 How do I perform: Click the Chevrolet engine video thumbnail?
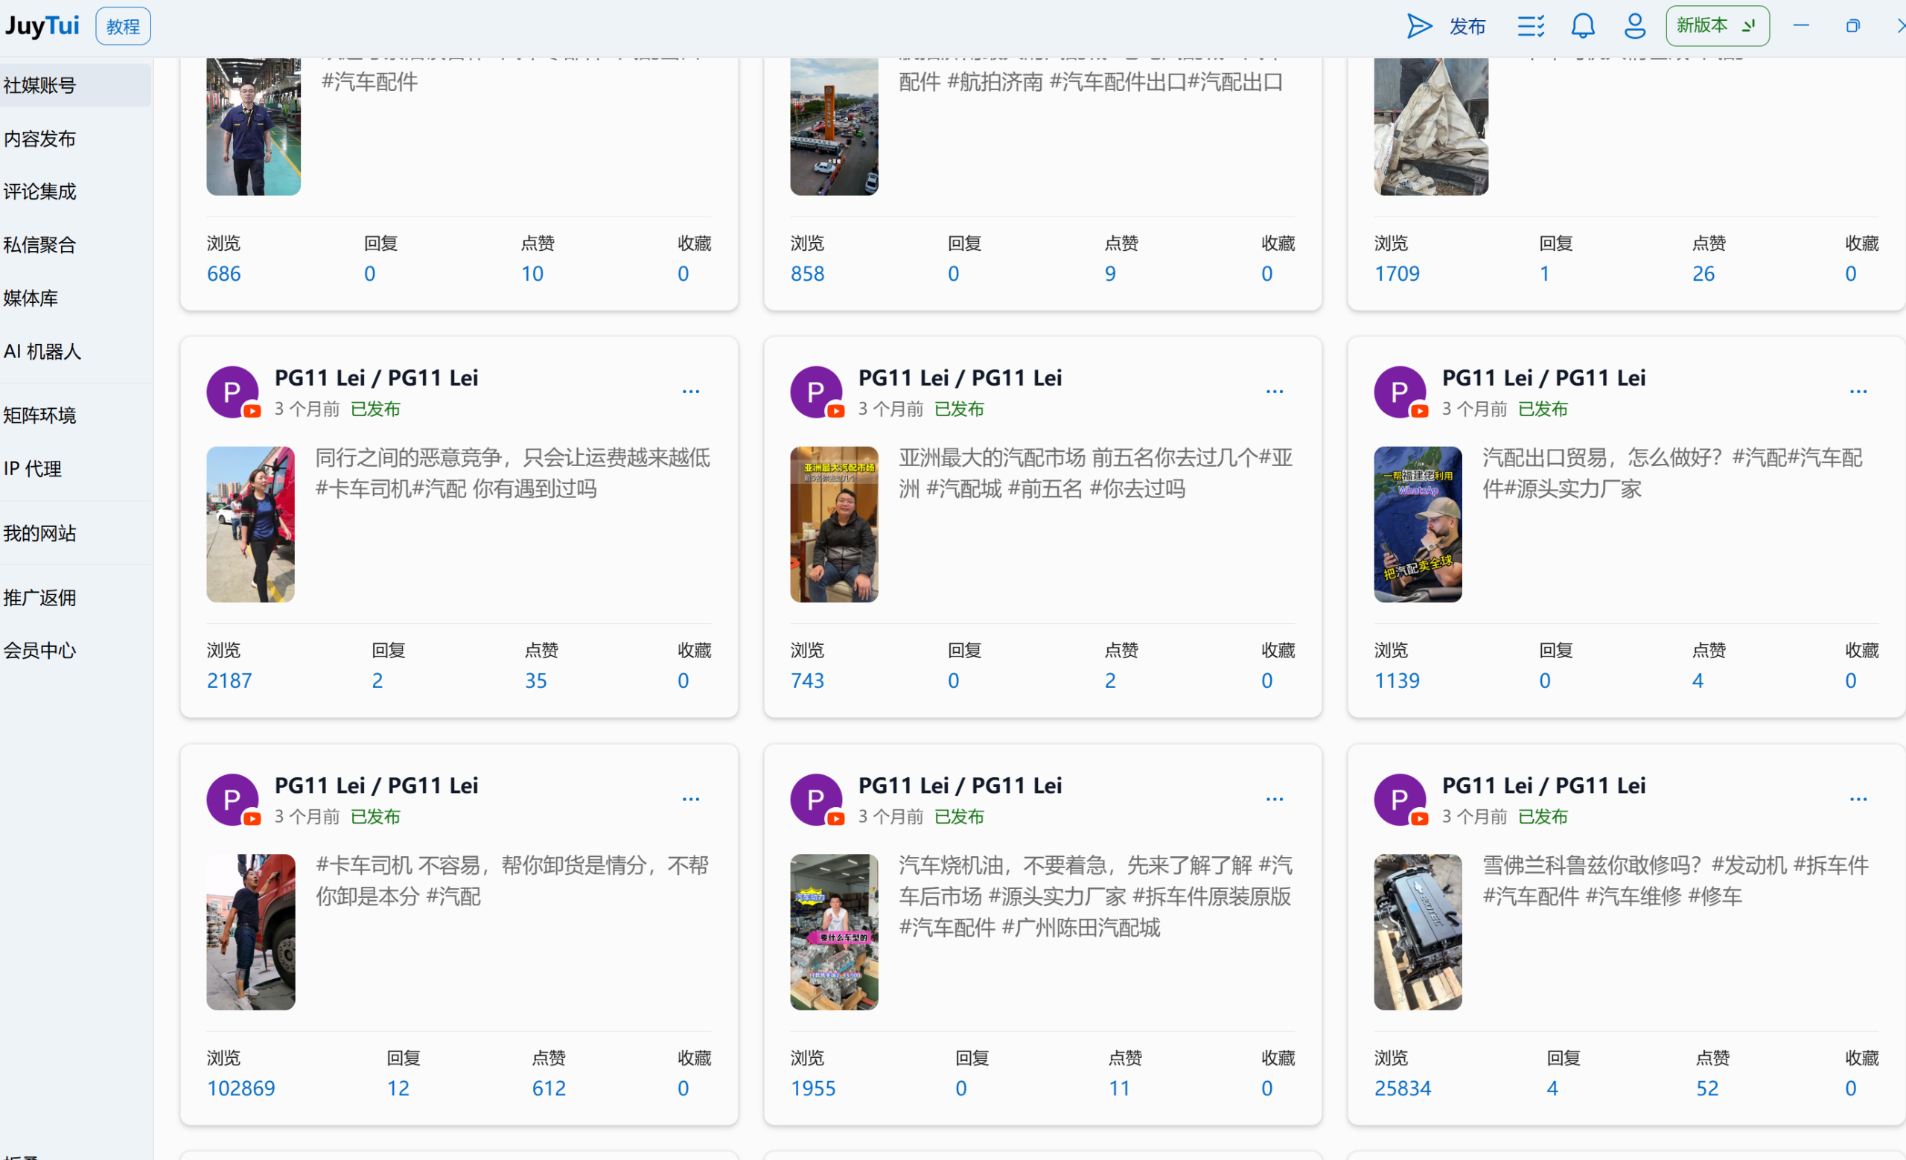1417,932
